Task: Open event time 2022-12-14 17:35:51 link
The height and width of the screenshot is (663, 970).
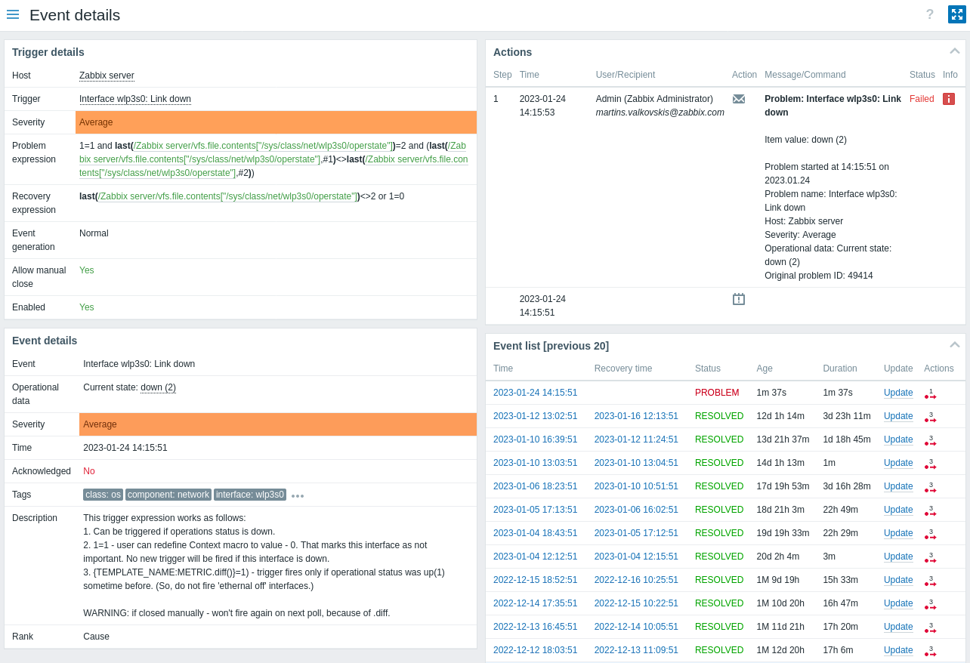Action: coord(535,603)
